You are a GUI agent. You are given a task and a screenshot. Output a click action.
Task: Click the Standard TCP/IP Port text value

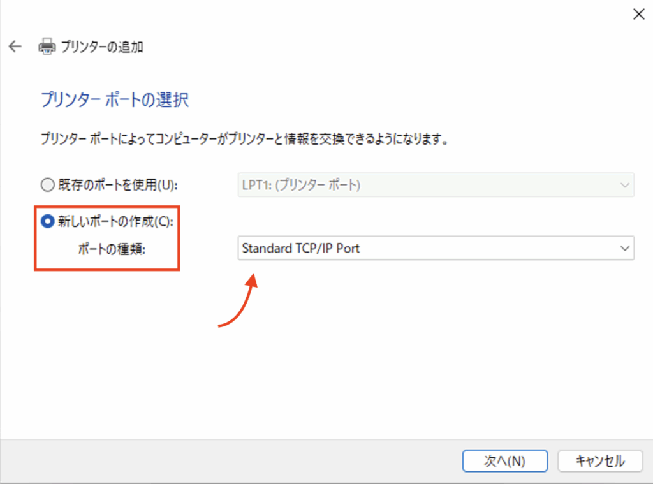(300, 248)
